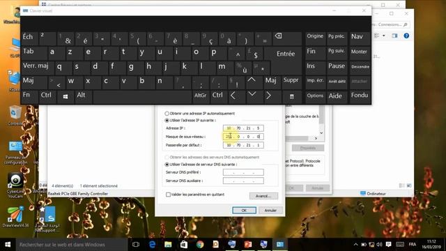Open Task View on the taskbar
The image size is (446, 251).
(136, 245)
